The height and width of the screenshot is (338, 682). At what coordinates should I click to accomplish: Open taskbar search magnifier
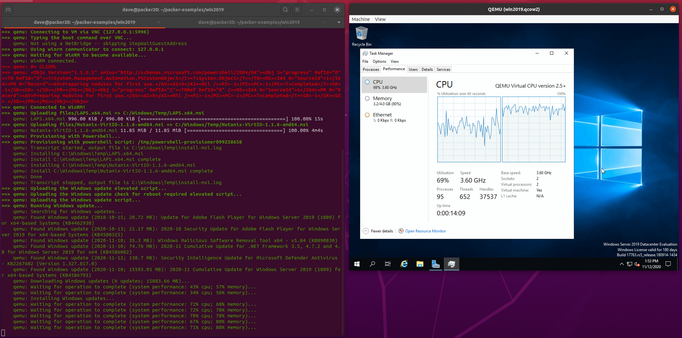(x=372, y=264)
